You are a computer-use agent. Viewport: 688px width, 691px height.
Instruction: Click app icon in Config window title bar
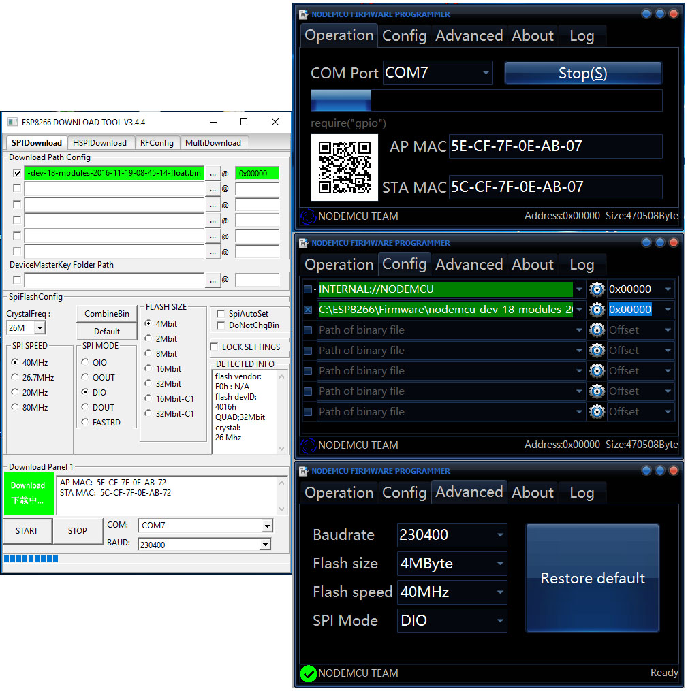[x=303, y=243]
